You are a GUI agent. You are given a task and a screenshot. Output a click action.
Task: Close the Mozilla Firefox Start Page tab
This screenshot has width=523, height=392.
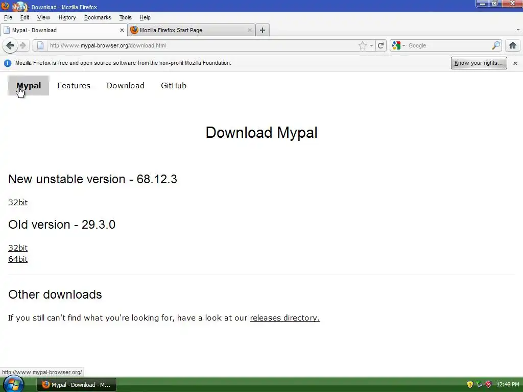point(249,30)
